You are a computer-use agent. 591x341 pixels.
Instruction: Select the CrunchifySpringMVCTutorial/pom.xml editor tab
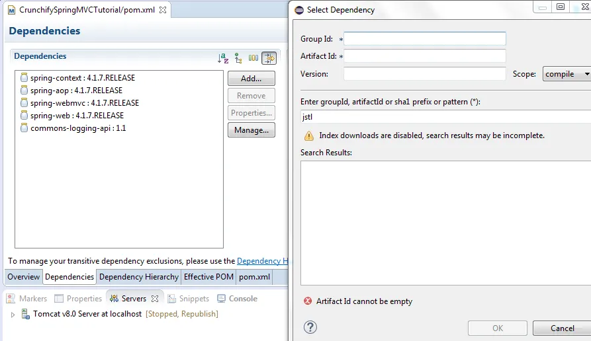coord(87,10)
